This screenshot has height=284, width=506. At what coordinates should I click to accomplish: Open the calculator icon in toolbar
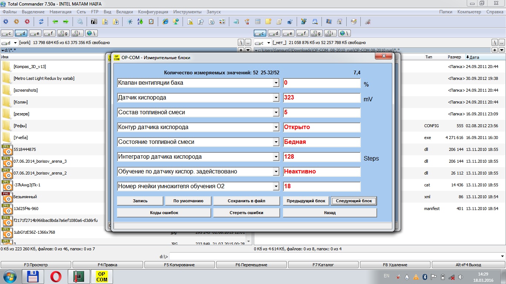(x=257, y=21)
